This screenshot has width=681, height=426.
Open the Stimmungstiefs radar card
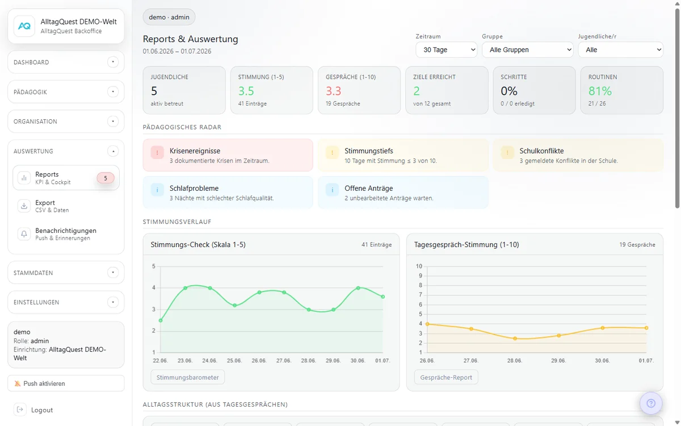tap(403, 155)
